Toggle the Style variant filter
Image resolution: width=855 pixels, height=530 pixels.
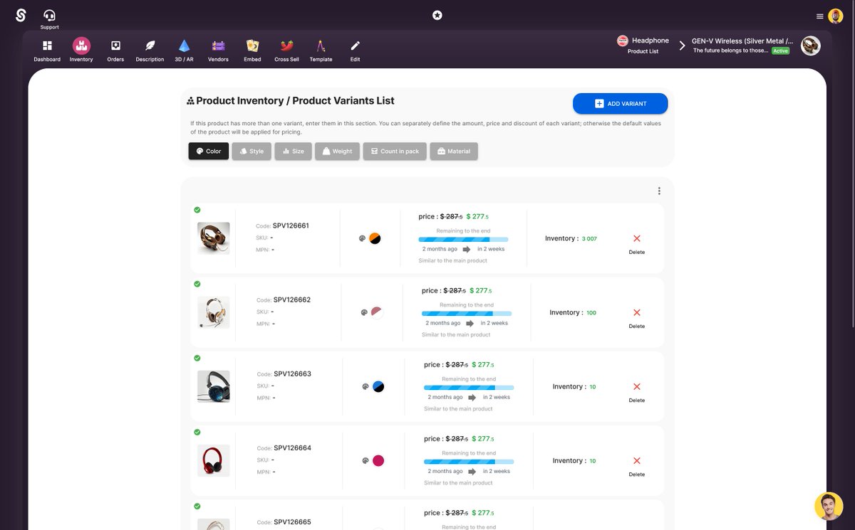click(252, 151)
